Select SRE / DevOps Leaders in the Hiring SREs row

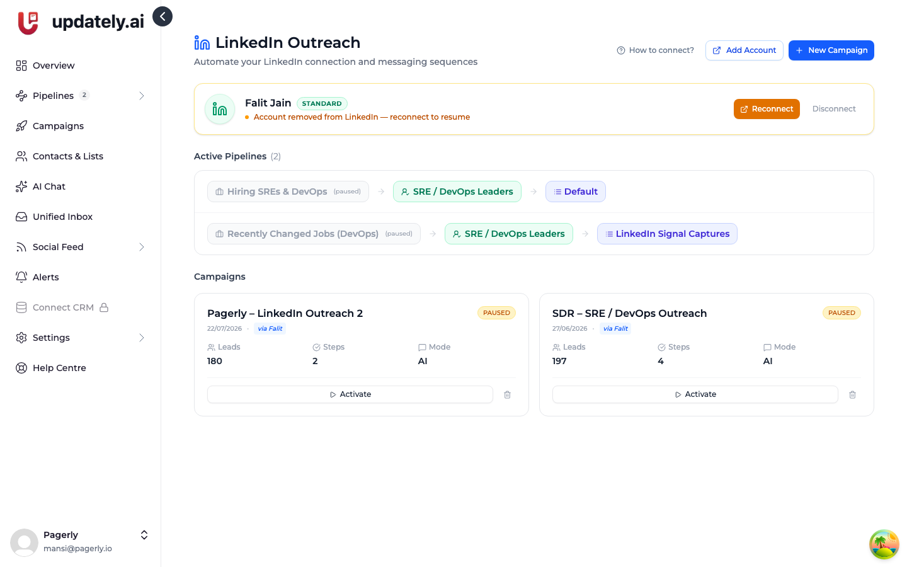(x=457, y=192)
